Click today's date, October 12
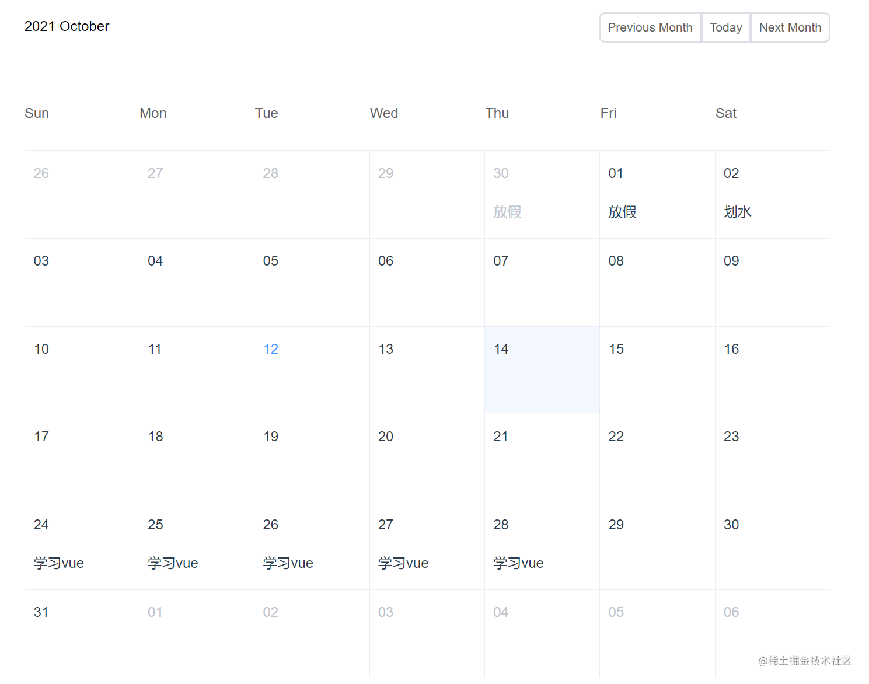The image size is (869, 684). tap(271, 348)
